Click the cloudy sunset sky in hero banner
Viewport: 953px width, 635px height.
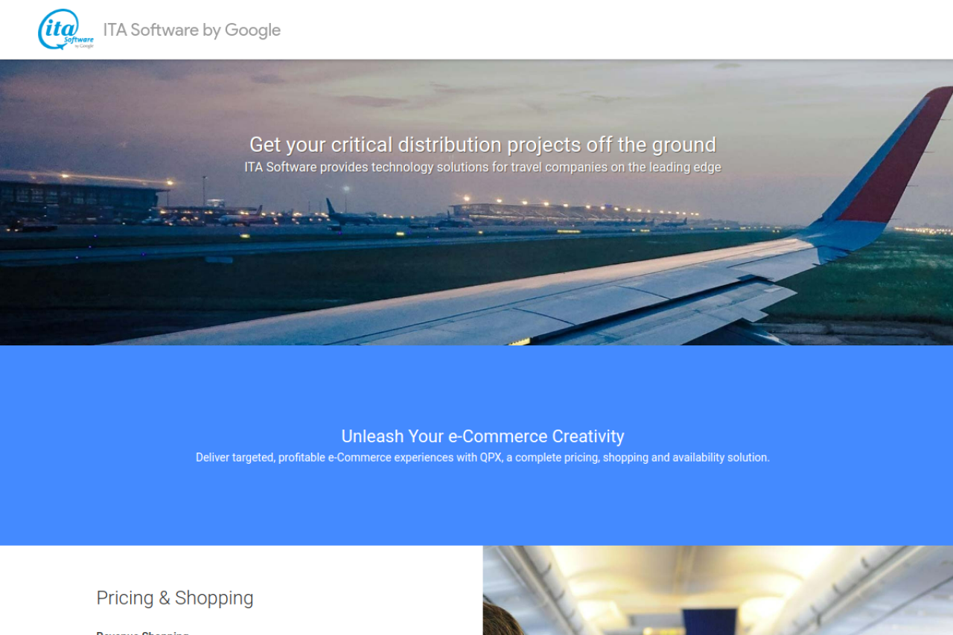click(x=372, y=97)
